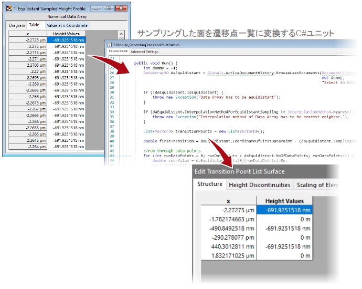Select the x cell -2.268 µm
The width and height of the screenshot is (362, 289).
[x=28, y=96]
